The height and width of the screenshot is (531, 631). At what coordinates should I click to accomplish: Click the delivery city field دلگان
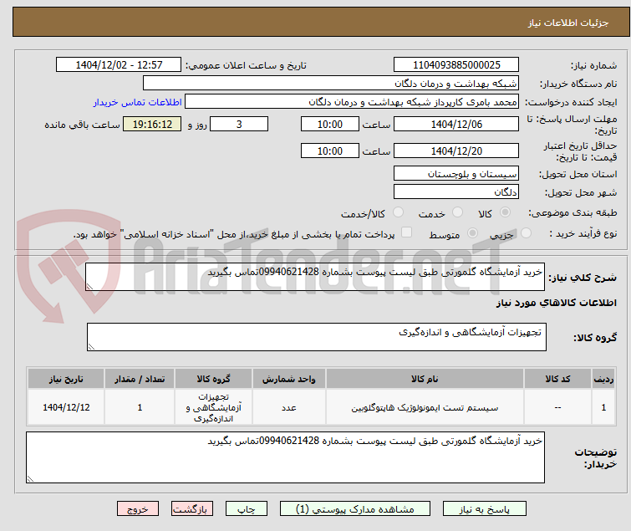pyautogui.click(x=456, y=192)
